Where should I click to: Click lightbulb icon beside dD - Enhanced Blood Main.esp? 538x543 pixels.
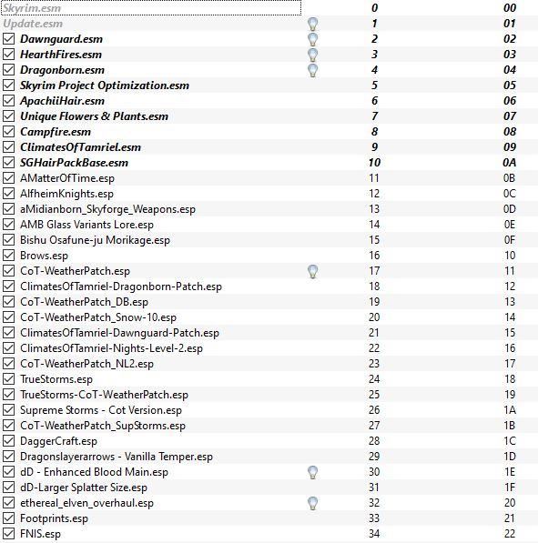coord(312,472)
